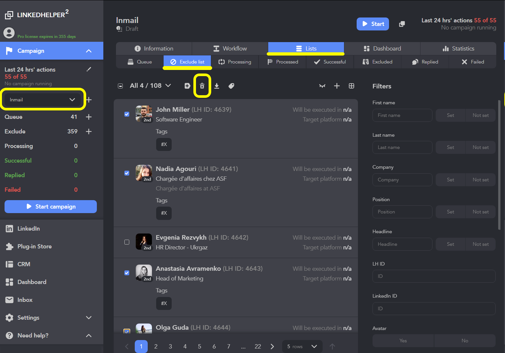505x353 pixels.
Task: Open the Processing sub-tab
Action: [235, 62]
